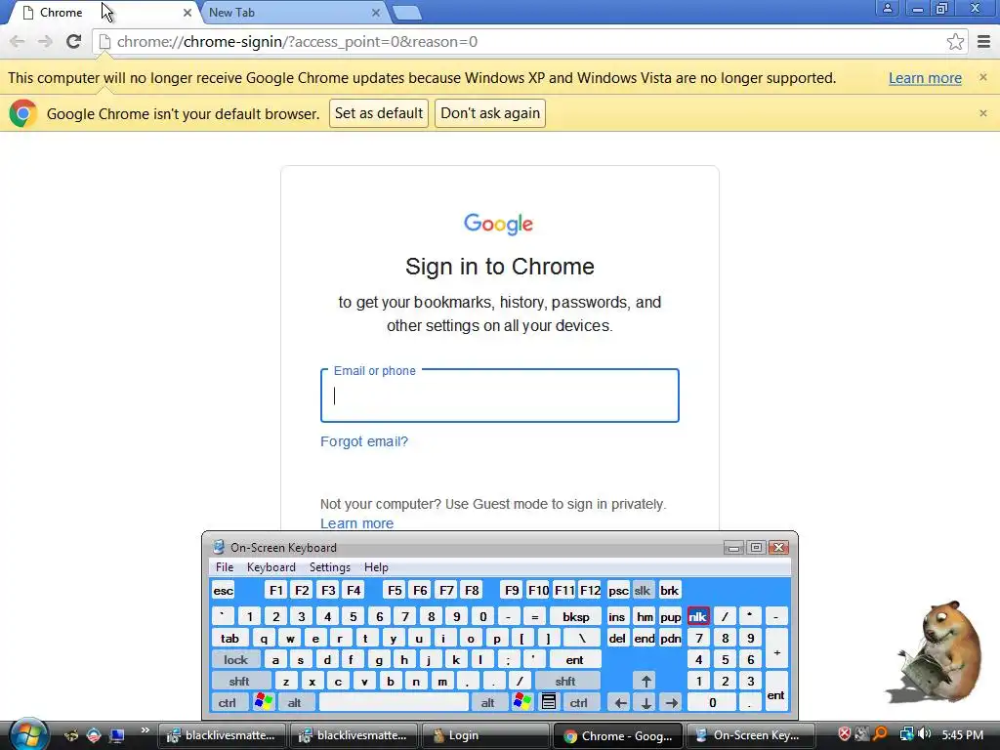The image size is (1000, 750).
Task: Click the hamster desktop mascot
Action: coord(936,651)
